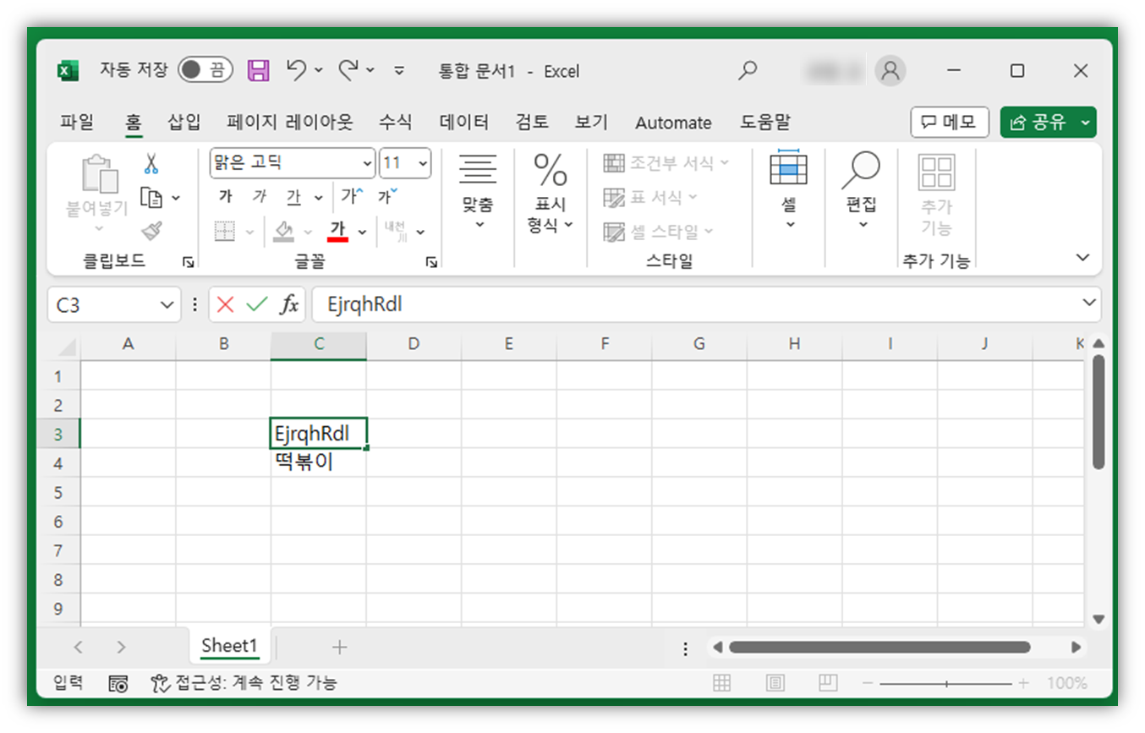The width and height of the screenshot is (1145, 733).
Task: Click the 메모 comments button
Action: (x=950, y=122)
